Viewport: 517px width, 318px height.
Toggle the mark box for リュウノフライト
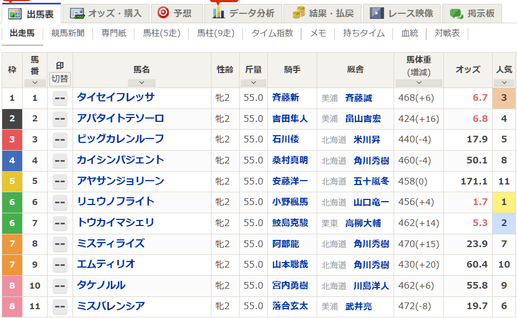60,202
